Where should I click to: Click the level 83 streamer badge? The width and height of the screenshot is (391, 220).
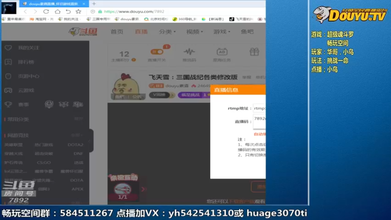pos(156,86)
